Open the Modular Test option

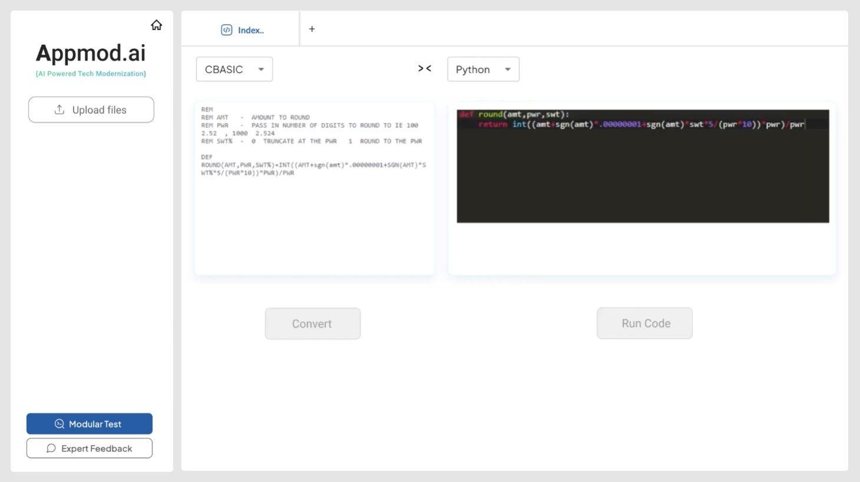tap(90, 424)
